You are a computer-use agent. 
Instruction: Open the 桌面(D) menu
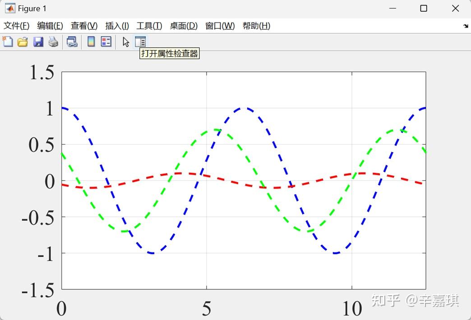click(x=183, y=26)
